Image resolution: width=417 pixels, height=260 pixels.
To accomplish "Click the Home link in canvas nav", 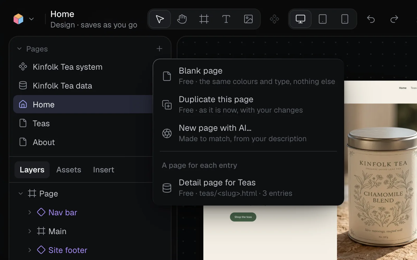I will 403,88.
